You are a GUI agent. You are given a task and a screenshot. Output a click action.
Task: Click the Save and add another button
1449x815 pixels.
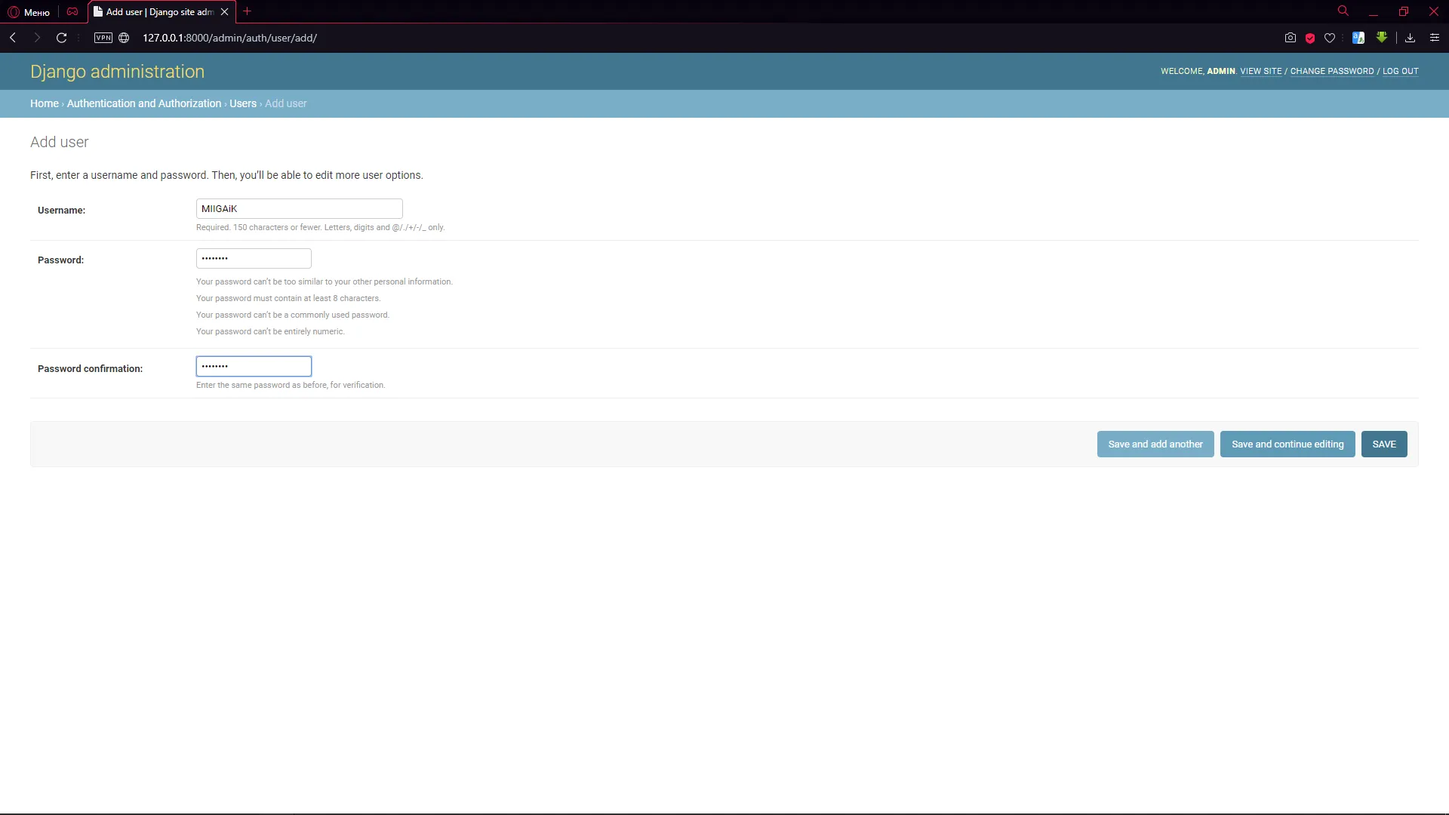[x=1155, y=444]
